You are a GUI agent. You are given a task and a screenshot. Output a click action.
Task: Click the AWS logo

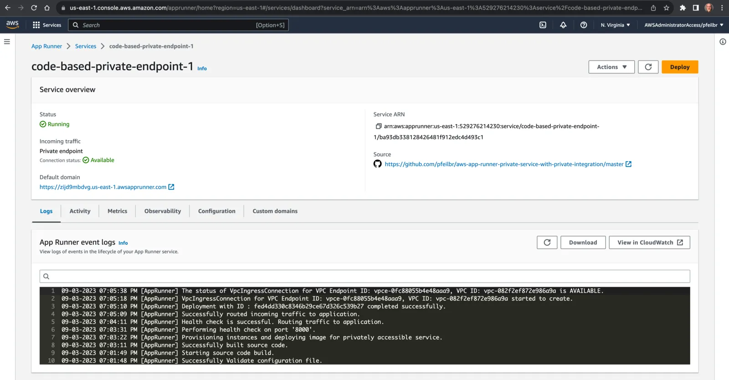point(12,25)
